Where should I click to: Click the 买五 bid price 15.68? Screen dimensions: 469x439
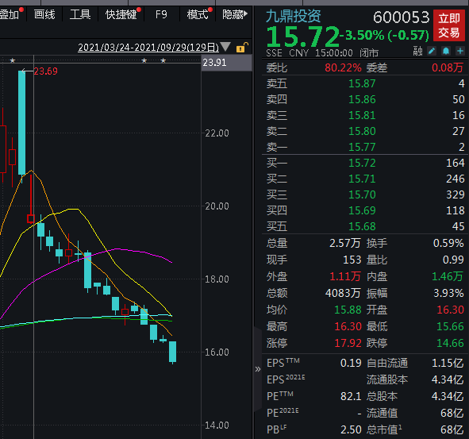[x=362, y=226]
